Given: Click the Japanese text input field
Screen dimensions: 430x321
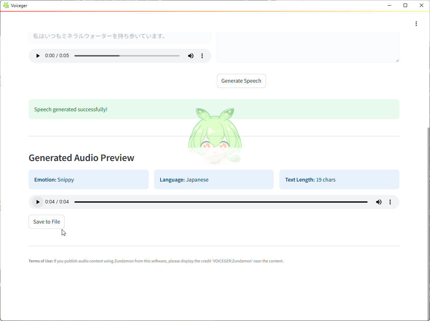Looking at the screenshot, I should coord(120,36).
